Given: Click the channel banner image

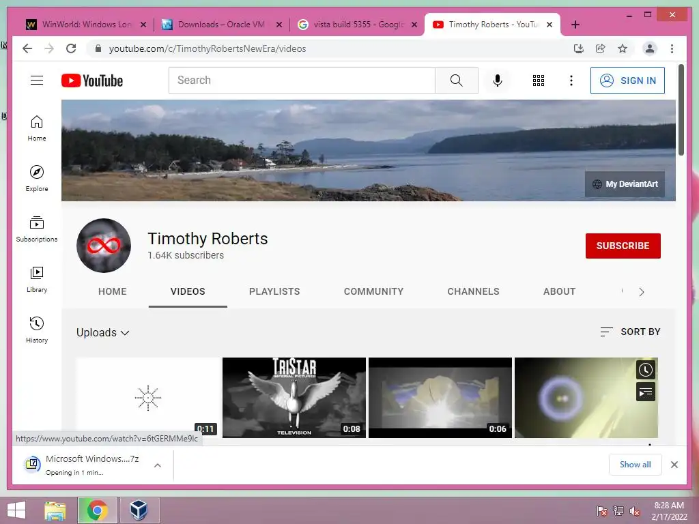Looking at the screenshot, I should pos(368,150).
